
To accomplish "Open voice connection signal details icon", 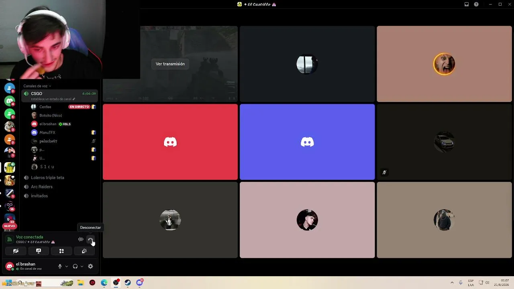I will (x=9, y=240).
